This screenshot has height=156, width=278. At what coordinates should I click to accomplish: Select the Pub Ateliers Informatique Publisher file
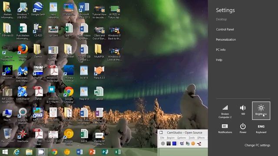pos(23,32)
